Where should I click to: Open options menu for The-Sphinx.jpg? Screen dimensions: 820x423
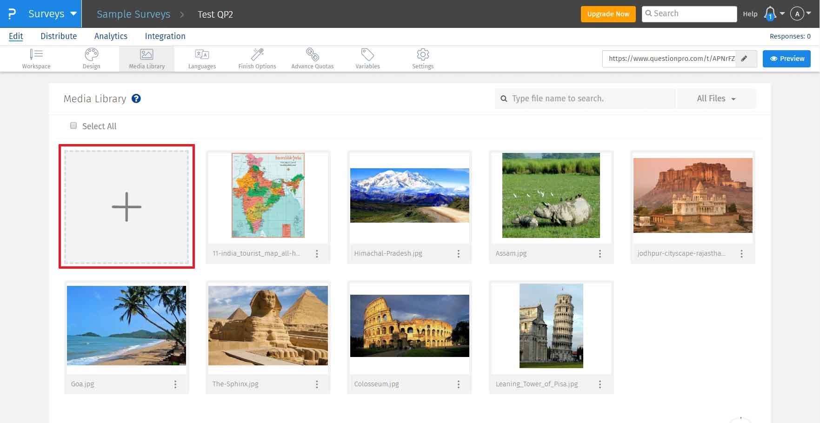317,384
